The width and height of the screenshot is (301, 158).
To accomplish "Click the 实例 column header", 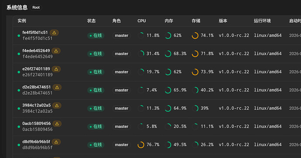I will click(x=22, y=21).
